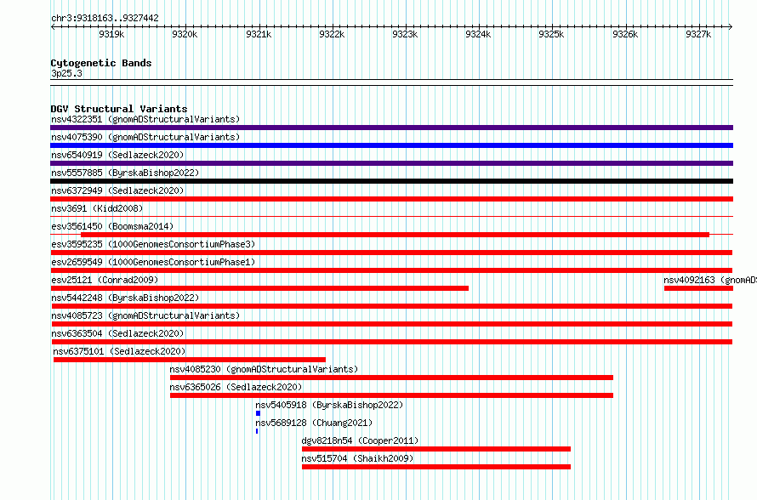Click nsv4085723 gnomAD variant label

coord(145,315)
